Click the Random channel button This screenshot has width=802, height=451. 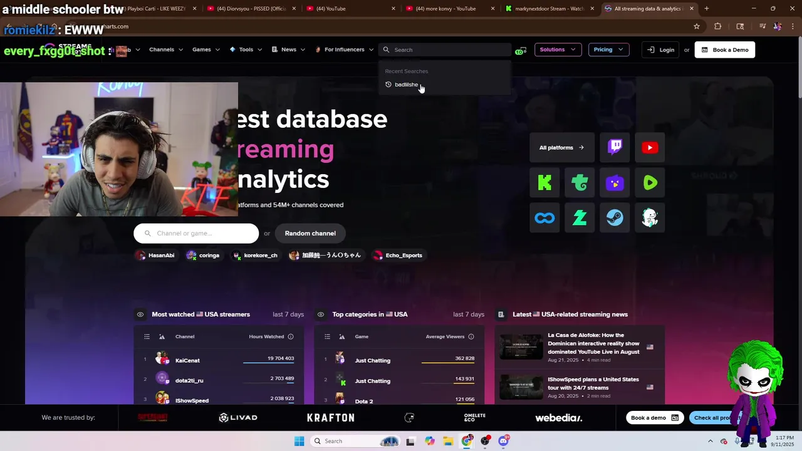[310, 233]
